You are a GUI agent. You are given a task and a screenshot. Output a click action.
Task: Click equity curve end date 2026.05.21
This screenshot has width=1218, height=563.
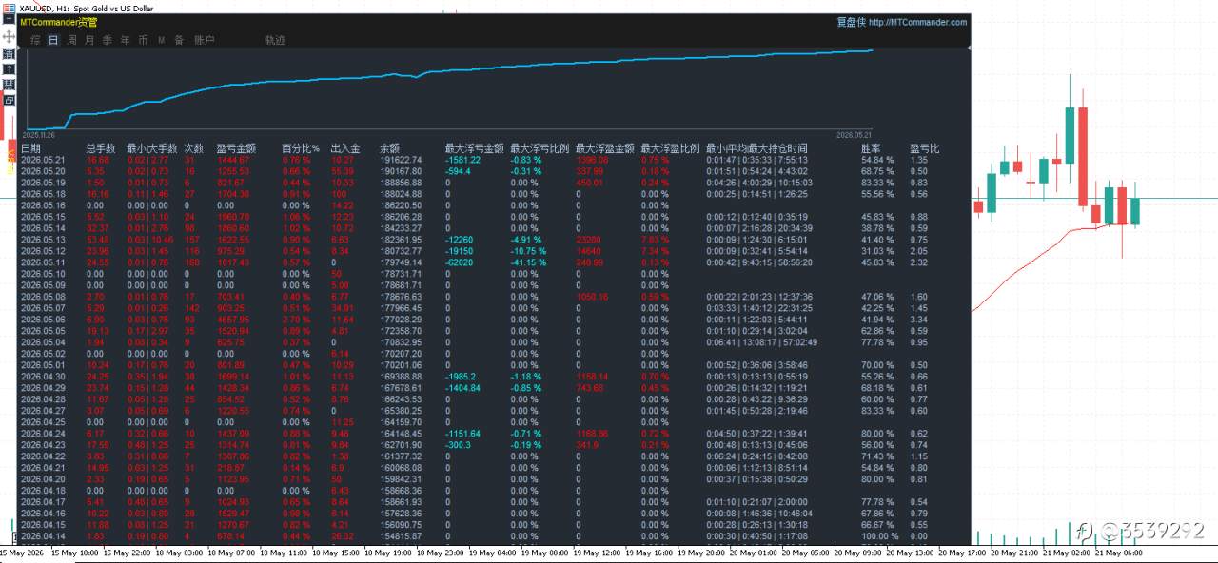853,135
